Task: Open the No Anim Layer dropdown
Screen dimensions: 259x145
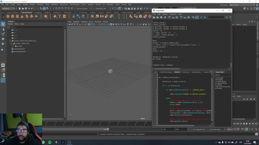Action: click(x=216, y=129)
